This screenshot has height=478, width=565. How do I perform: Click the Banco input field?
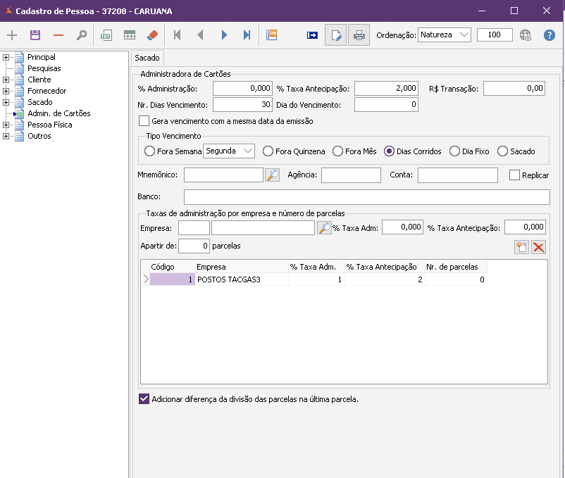click(x=366, y=196)
